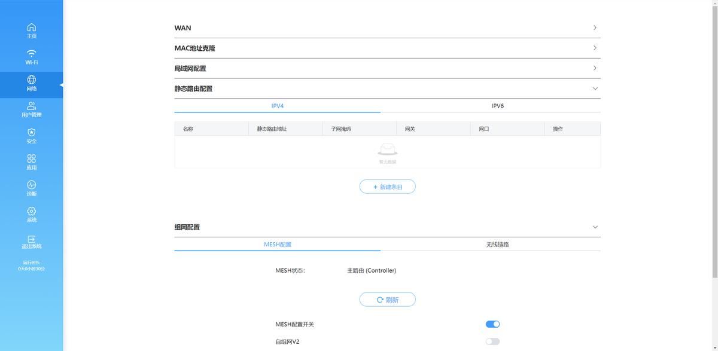Open the 无线链路 tab
This screenshot has width=718, height=351.
pyautogui.click(x=497, y=244)
